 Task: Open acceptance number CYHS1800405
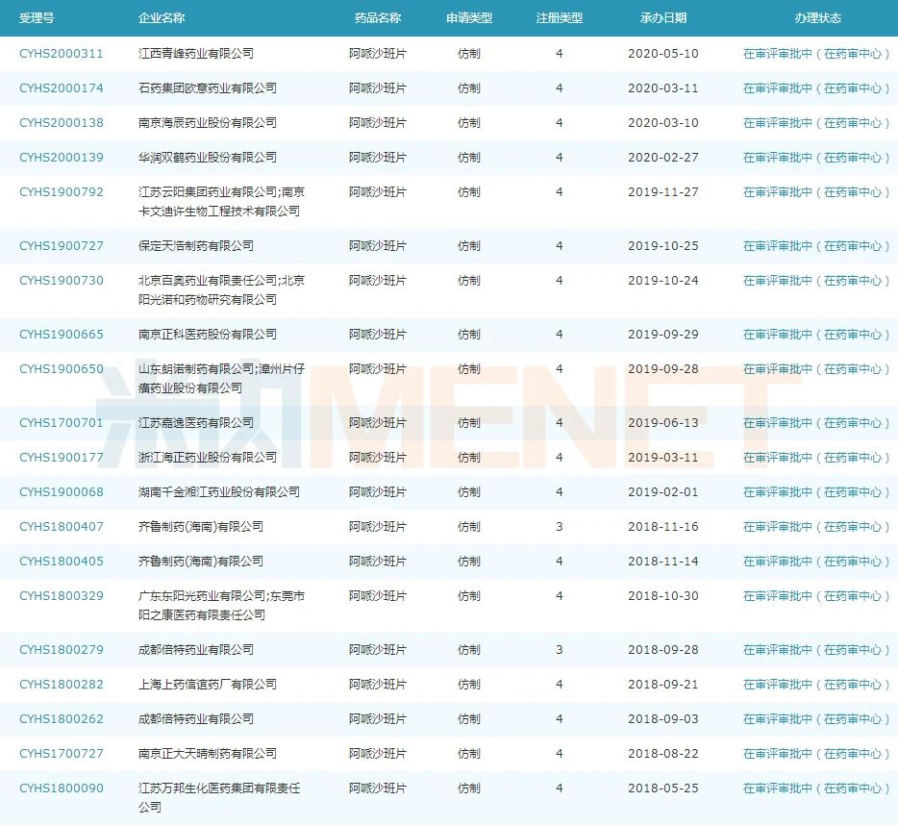click(x=62, y=562)
